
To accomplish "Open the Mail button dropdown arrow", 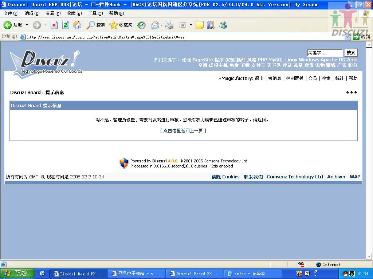I will [x=161, y=25].
